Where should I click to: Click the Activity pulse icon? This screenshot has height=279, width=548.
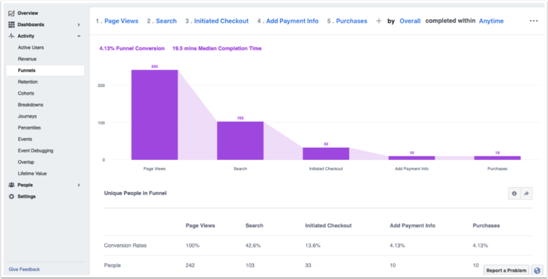coord(12,36)
